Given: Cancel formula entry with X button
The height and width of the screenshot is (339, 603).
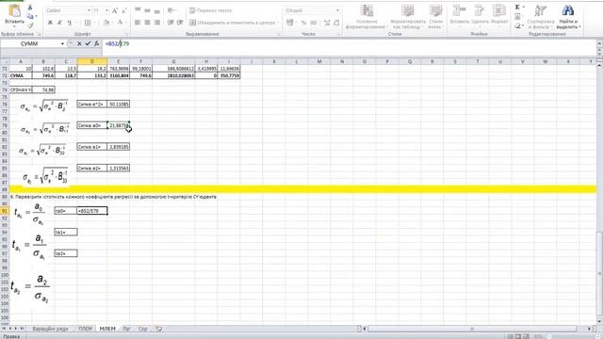Looking at the screenshot, I should coord(79,44).
